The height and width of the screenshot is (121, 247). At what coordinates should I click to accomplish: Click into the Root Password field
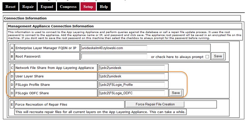(114, 56)
